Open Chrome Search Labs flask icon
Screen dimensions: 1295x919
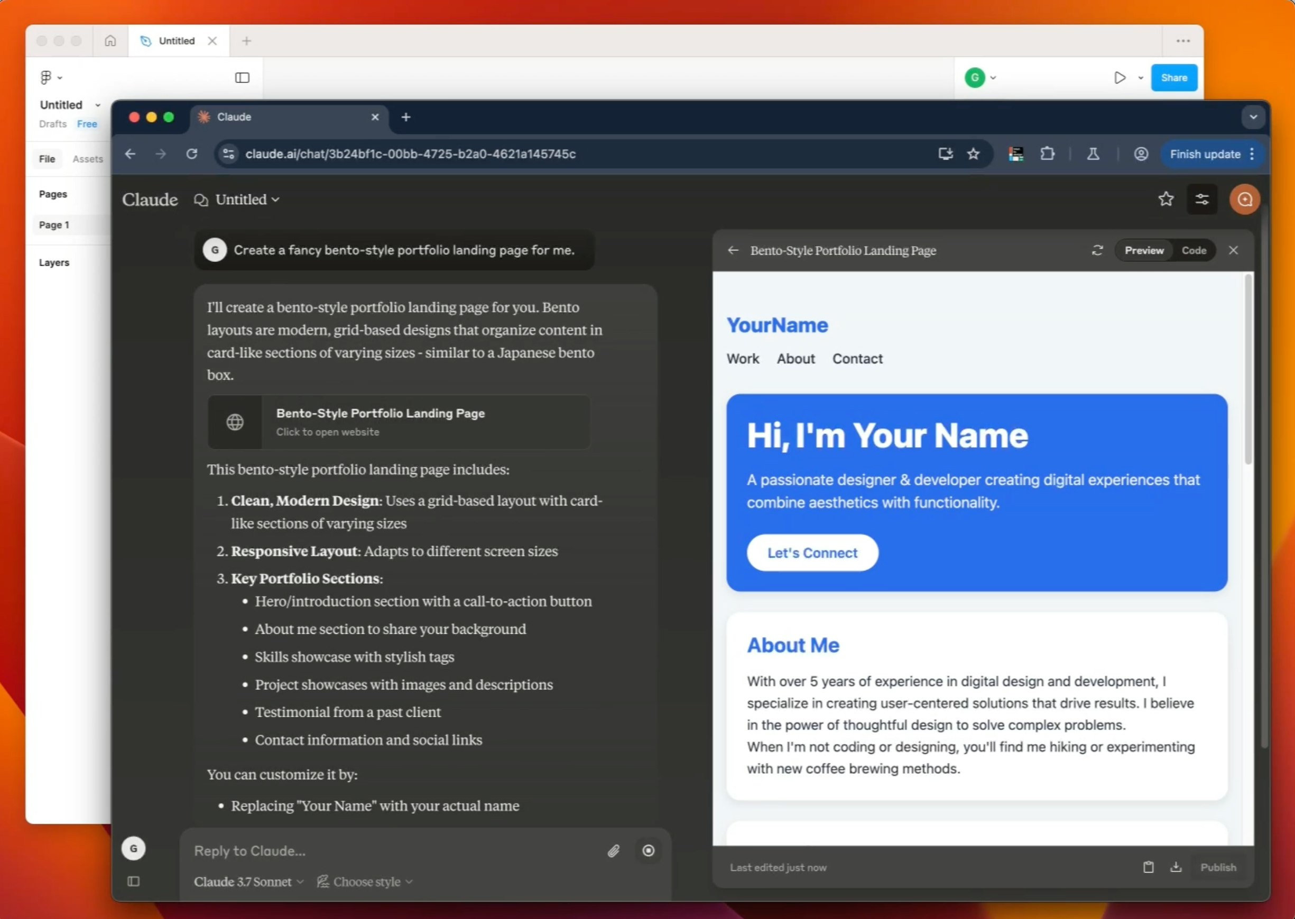click(1093, 154)
